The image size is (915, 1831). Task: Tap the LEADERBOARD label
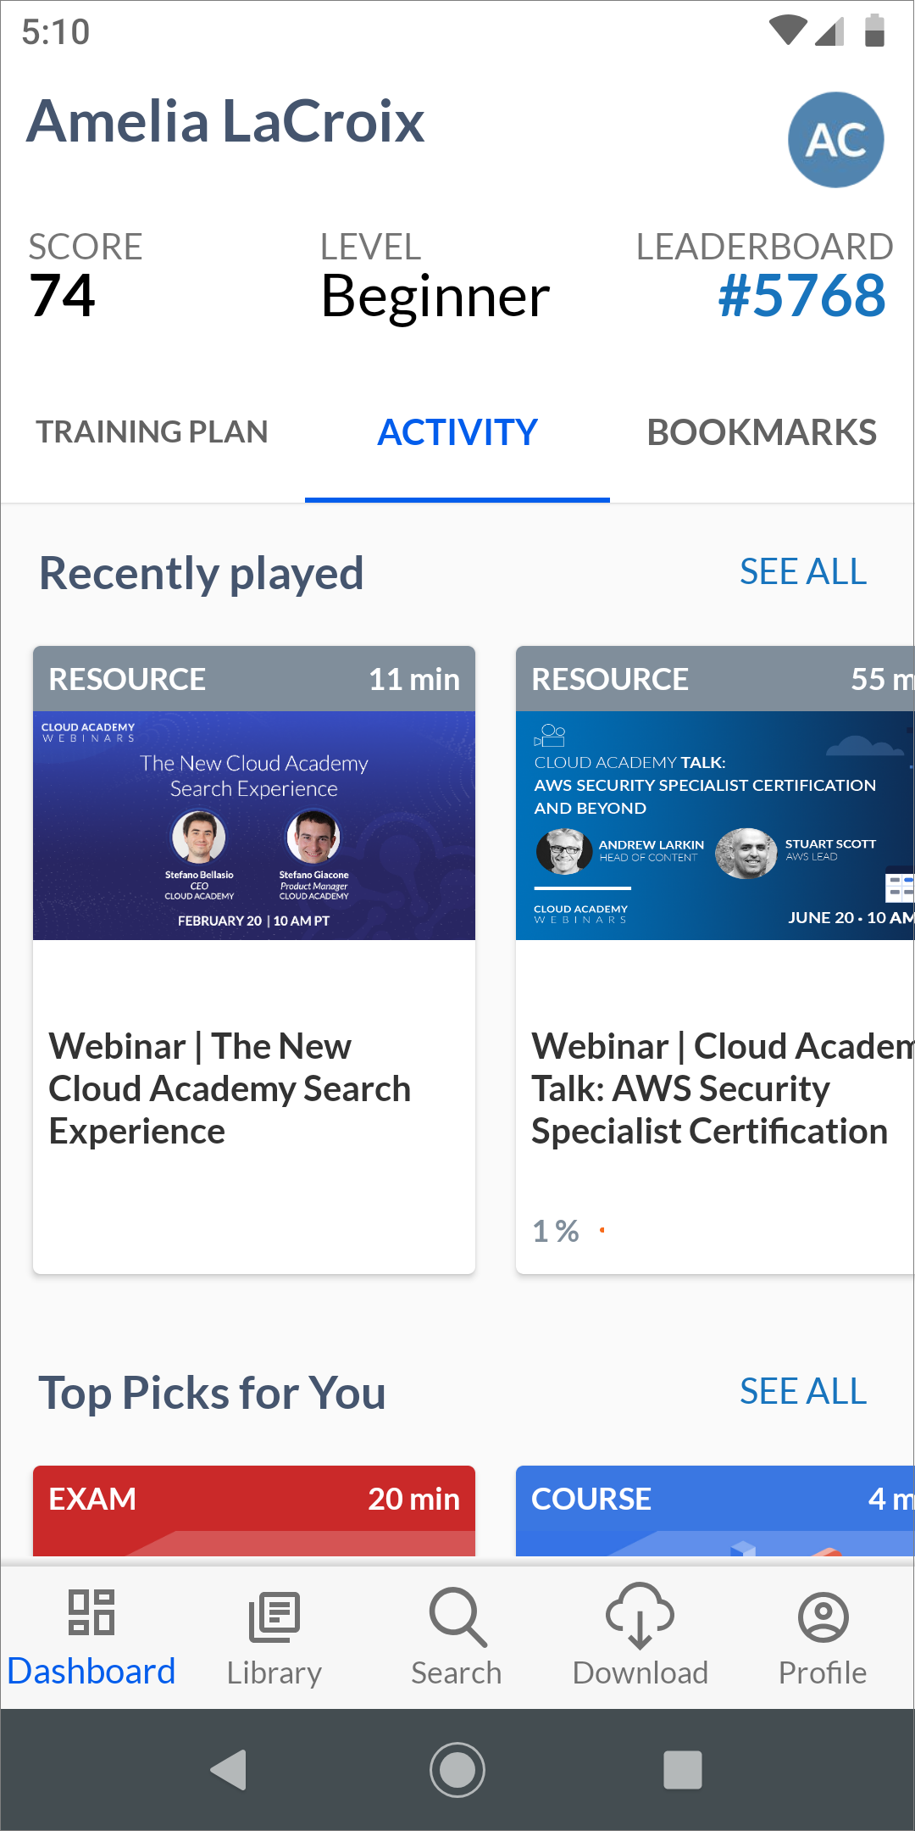(764, 247)
